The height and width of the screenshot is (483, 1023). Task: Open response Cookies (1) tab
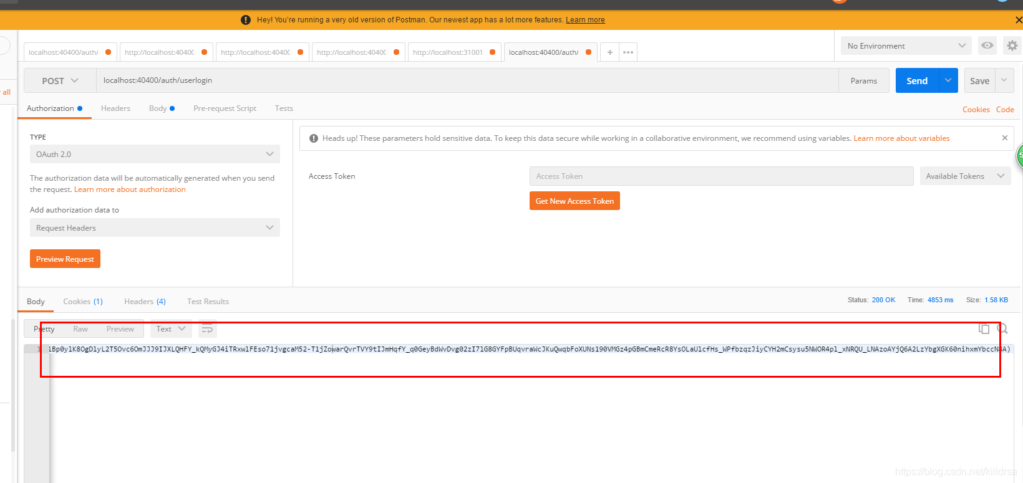(83, 302)
